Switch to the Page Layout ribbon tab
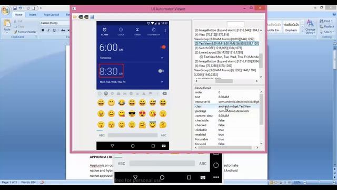 pos(51,15)
